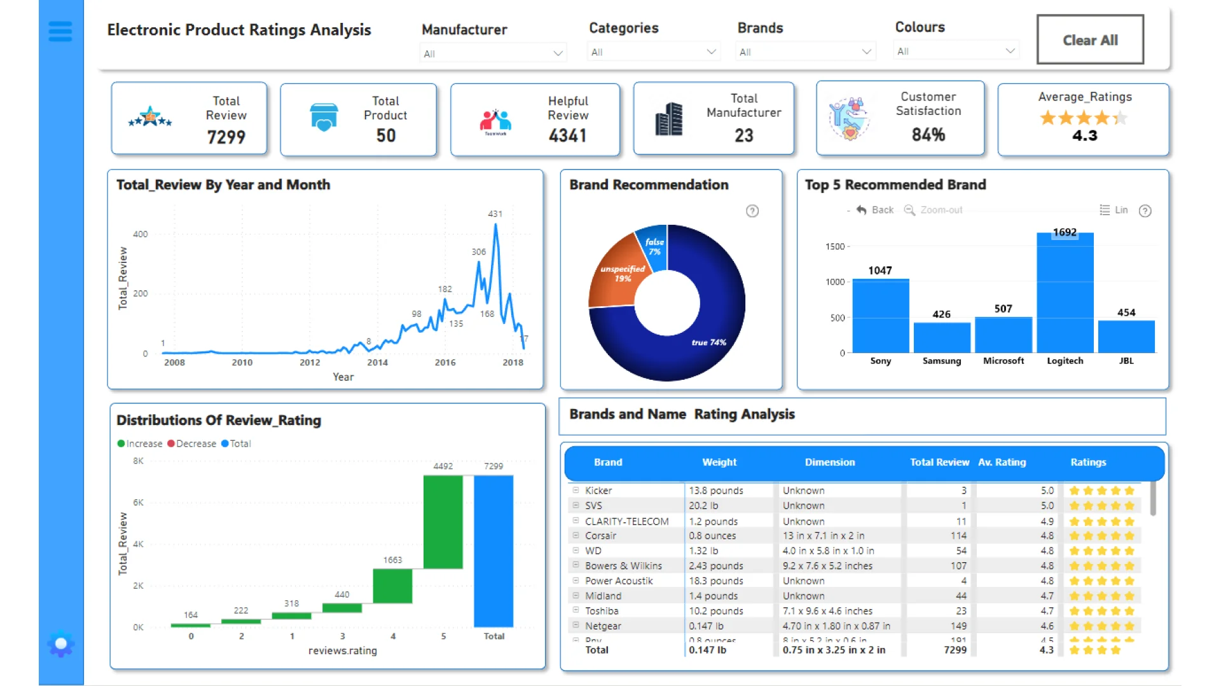Screen dimensions: 1221x686
Task: Sort table by Dimension column header
Action: 830,462
